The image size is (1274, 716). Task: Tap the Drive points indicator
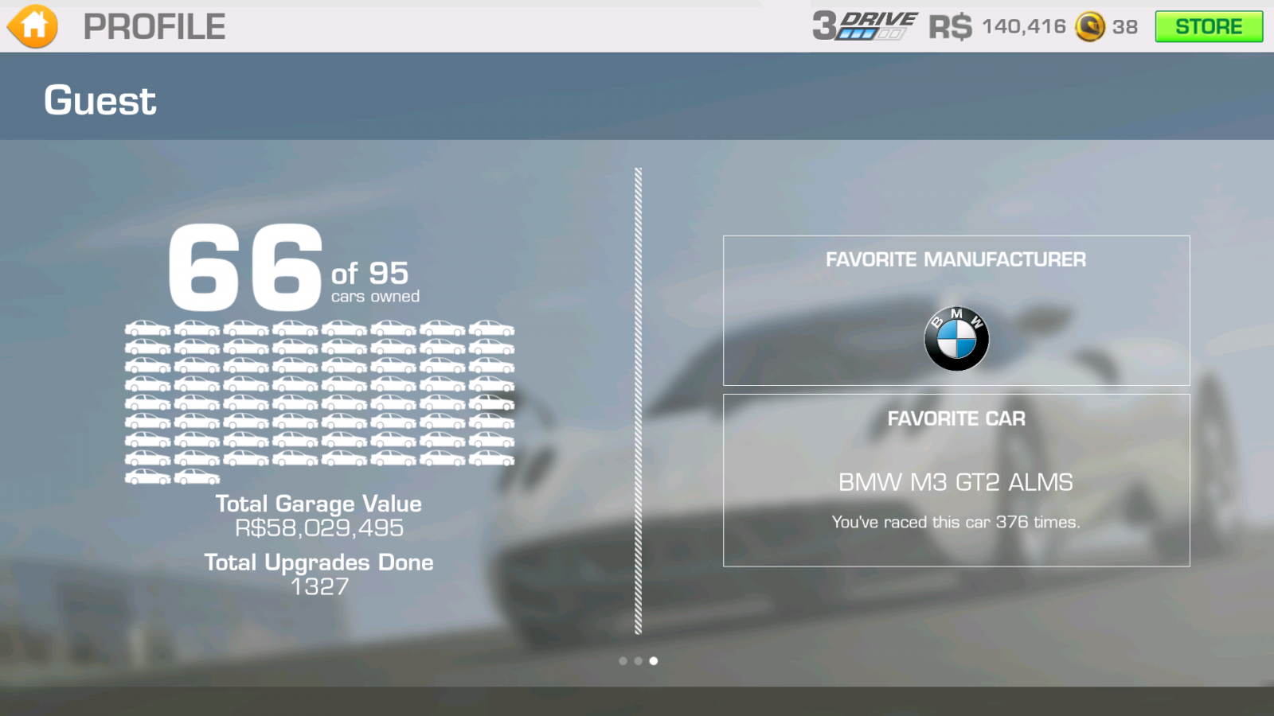865,25
